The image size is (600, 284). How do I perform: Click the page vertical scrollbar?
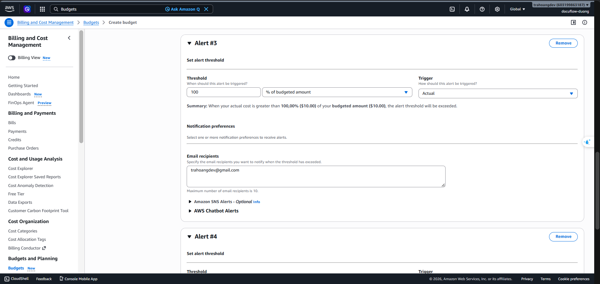click(597, 190)
